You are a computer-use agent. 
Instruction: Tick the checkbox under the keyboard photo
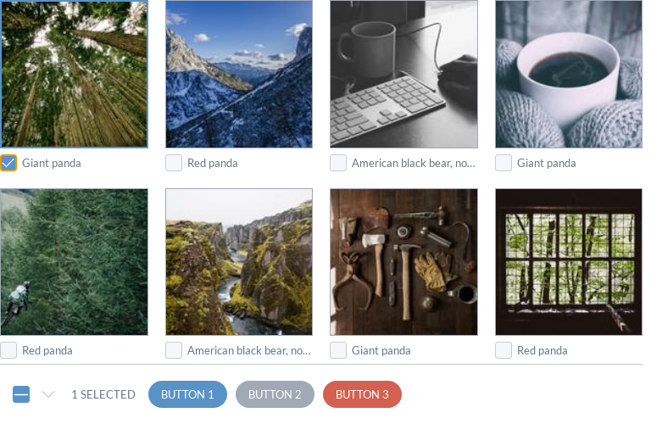coord(338,163)
